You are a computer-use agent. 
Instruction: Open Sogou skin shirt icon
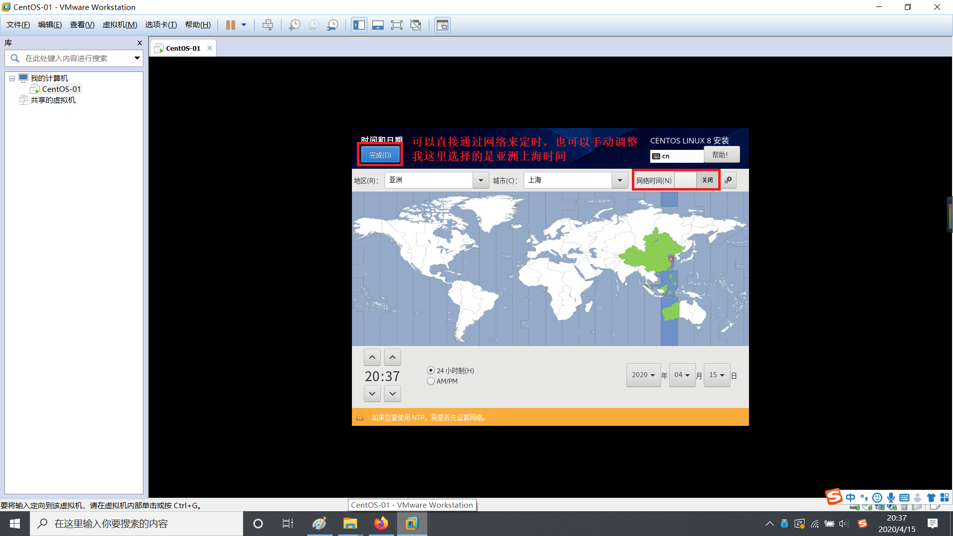click(931, 497)
